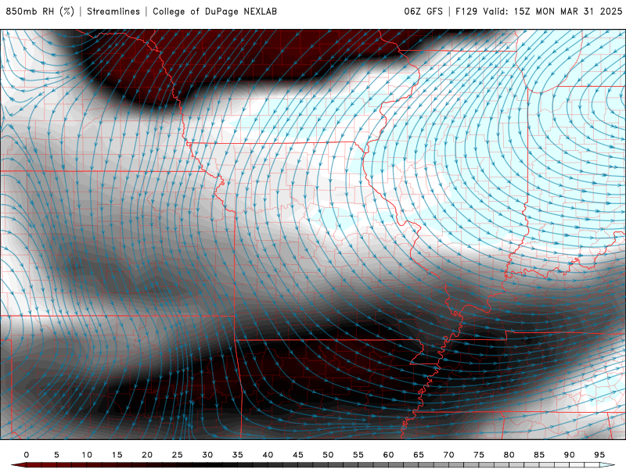Screen dimensions: 626x469
Task: Click the colorbar label "10"
Action: point(87,455)
